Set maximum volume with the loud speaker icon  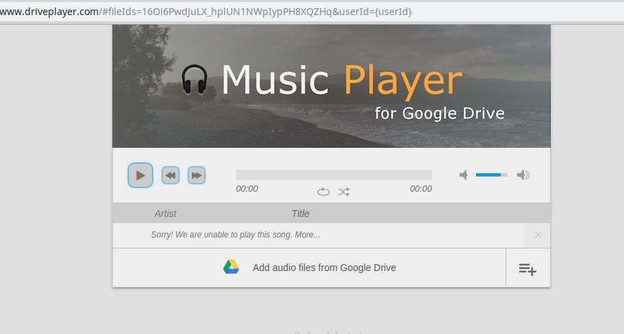pyautogui.click(x=523, y=175)
